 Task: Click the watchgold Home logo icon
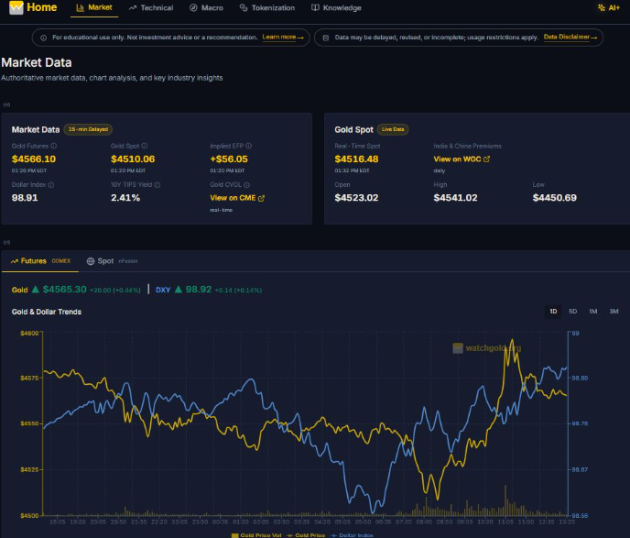point(16,7)
